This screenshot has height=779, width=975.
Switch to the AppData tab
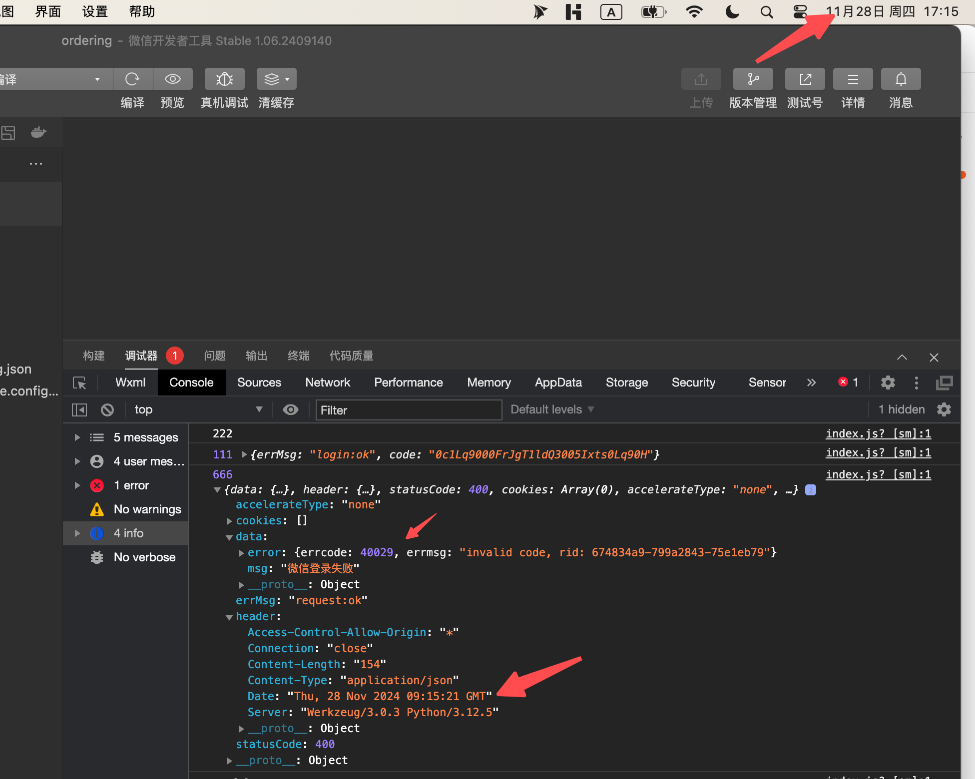click(x=558, y=383)
